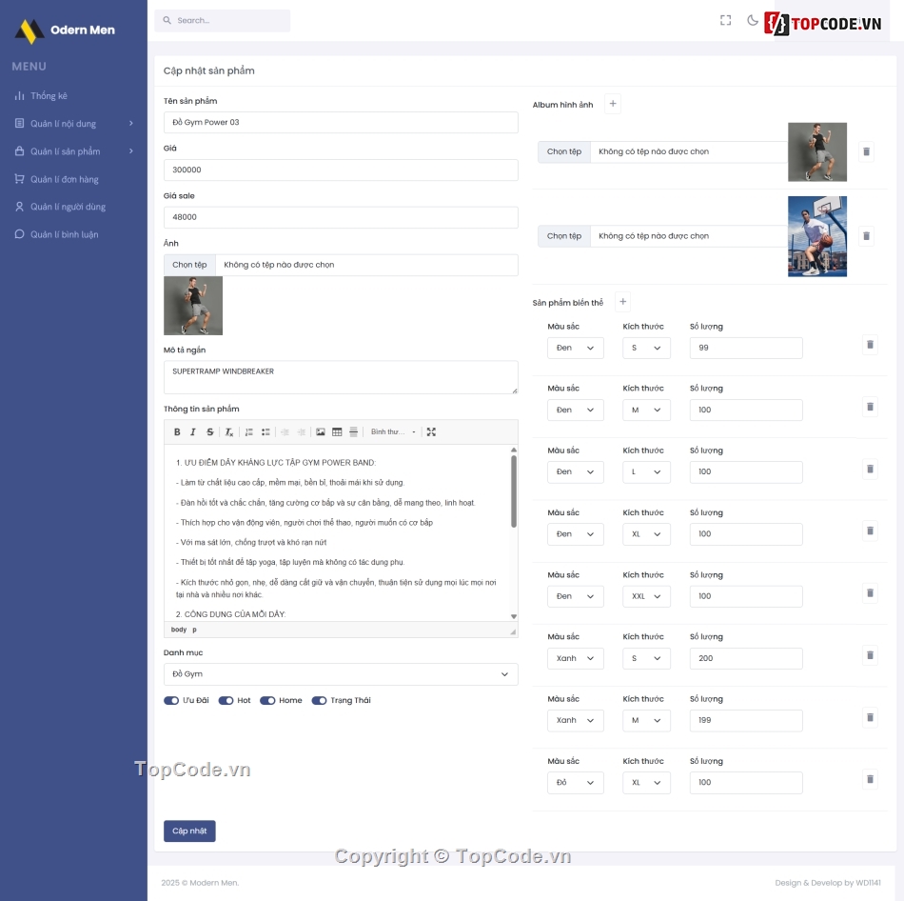The width and height of the screenshot is (904, 901).
Task: Toggle the Ưu Đãi switch
Action: click(171, 701)
